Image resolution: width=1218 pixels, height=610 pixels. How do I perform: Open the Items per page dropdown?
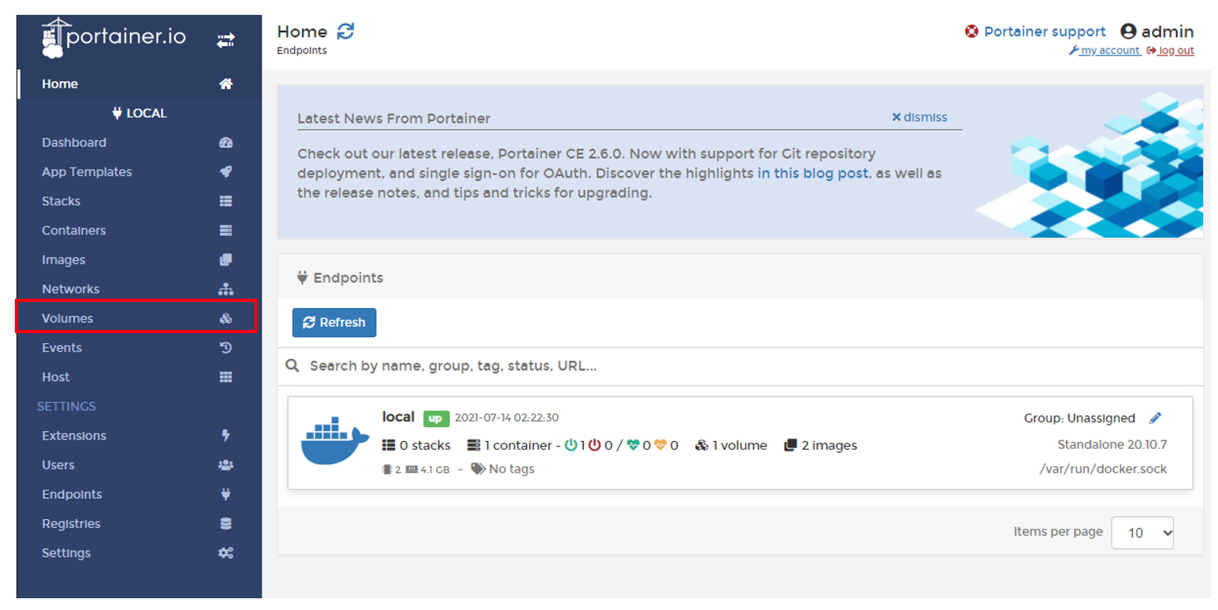click(x=1143, y=533)
